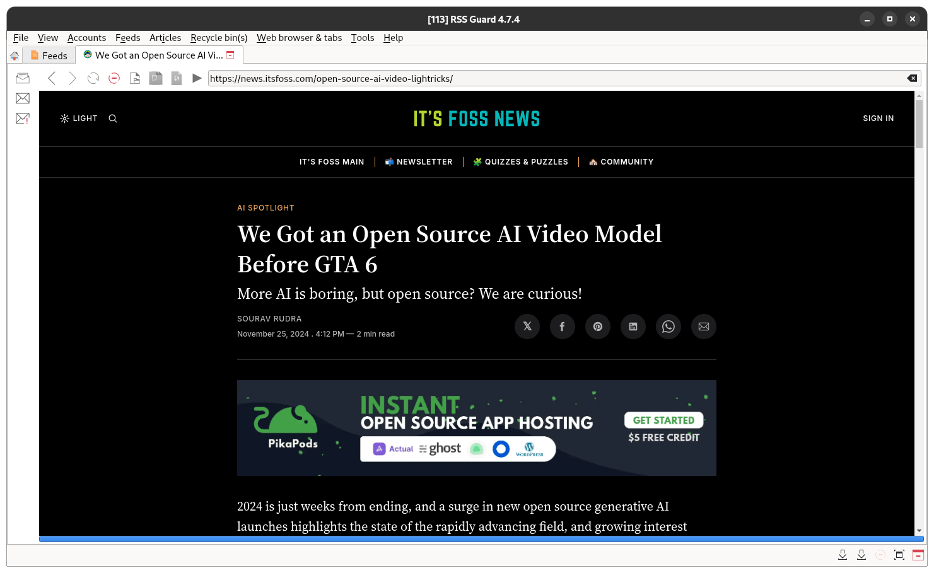This screenshot has width=934, height=573.
Task: Expand the Recycle bin(s) menu
Action: click(219, 37)
